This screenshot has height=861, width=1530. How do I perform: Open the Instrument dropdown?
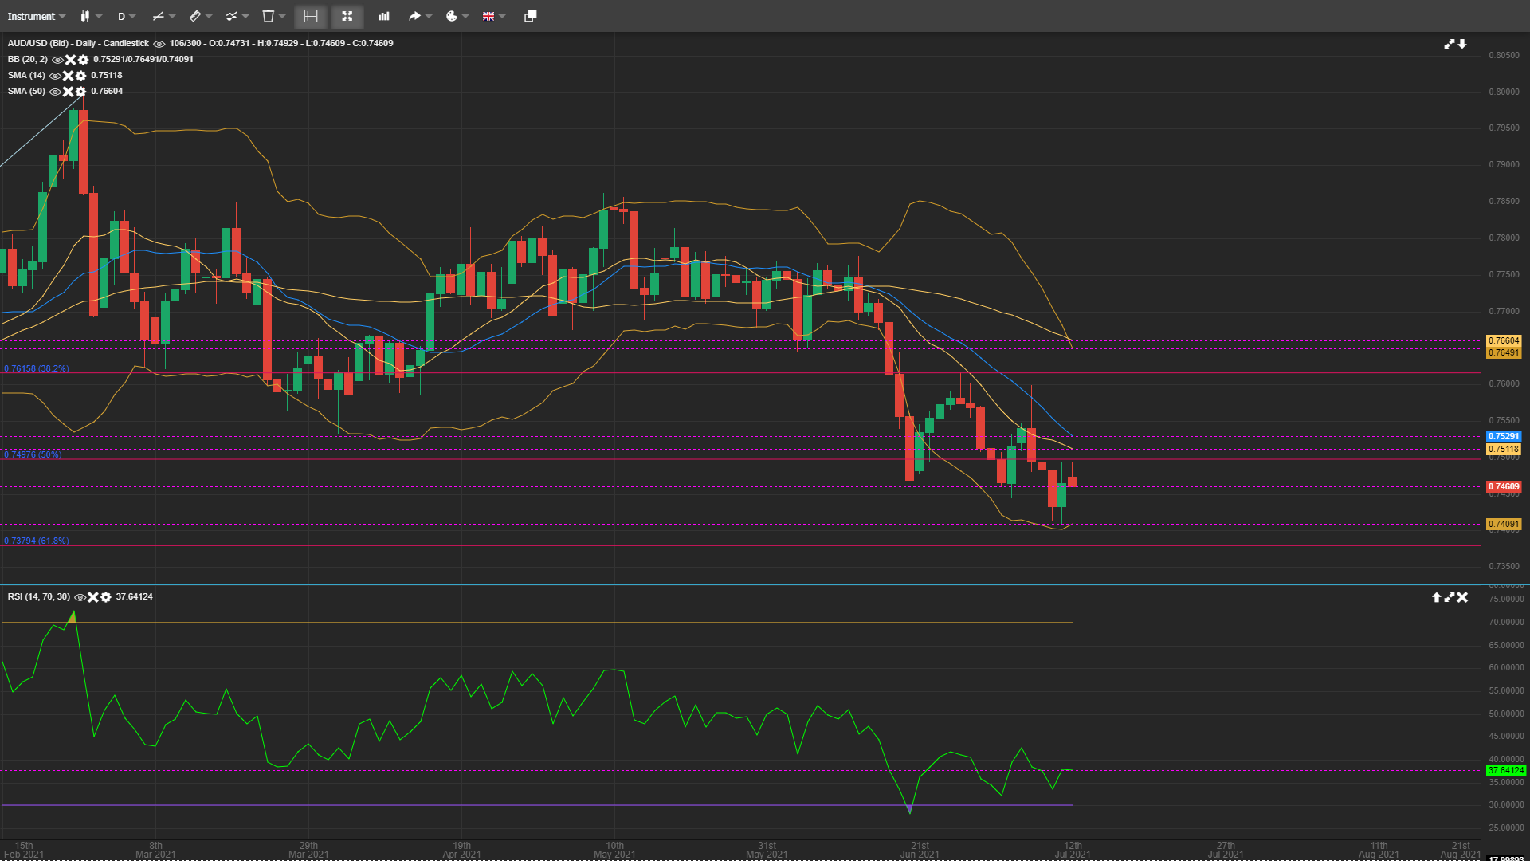(36, 16)
